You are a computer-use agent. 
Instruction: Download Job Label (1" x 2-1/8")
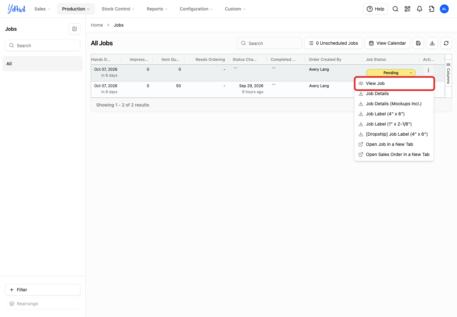394,124
